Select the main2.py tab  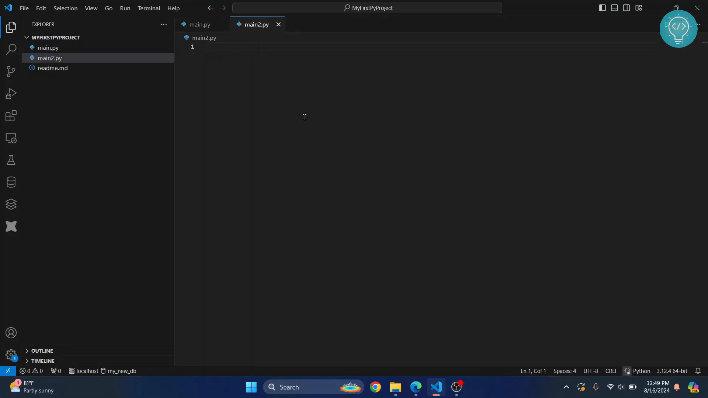[x=257, y=24]
